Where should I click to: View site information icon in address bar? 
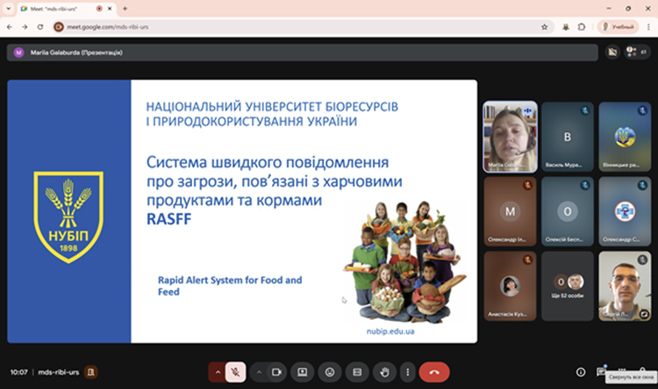[x=59, y=27]
